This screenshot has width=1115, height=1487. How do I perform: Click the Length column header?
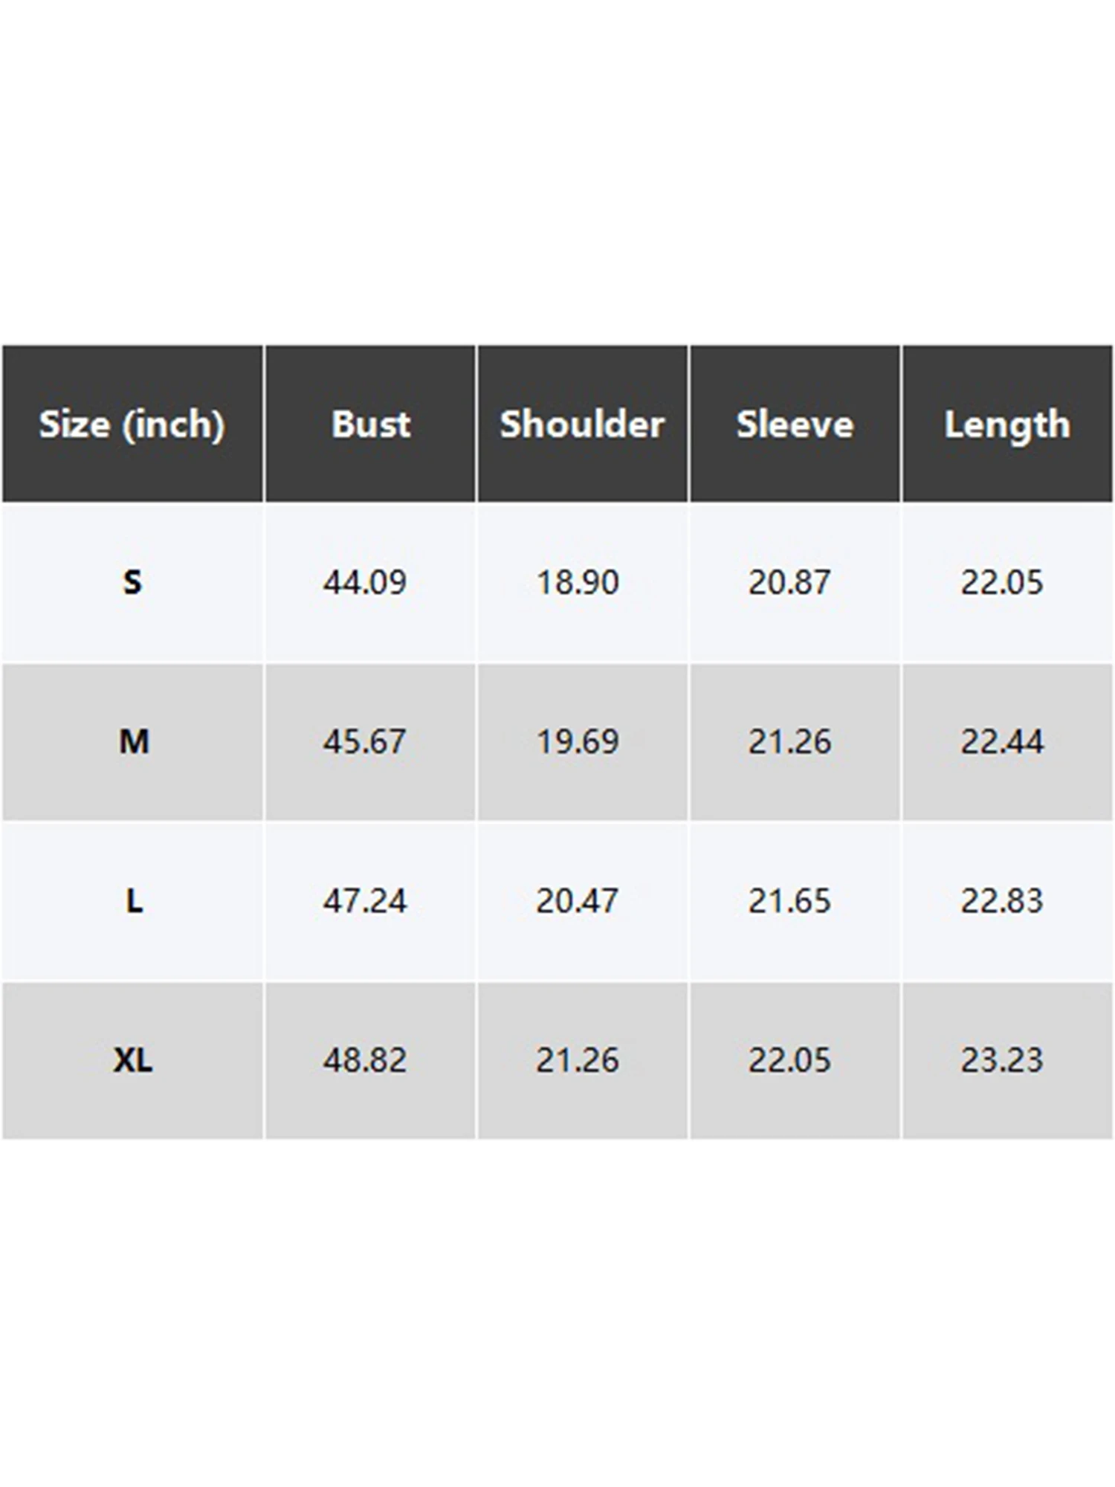point(1007,425)
